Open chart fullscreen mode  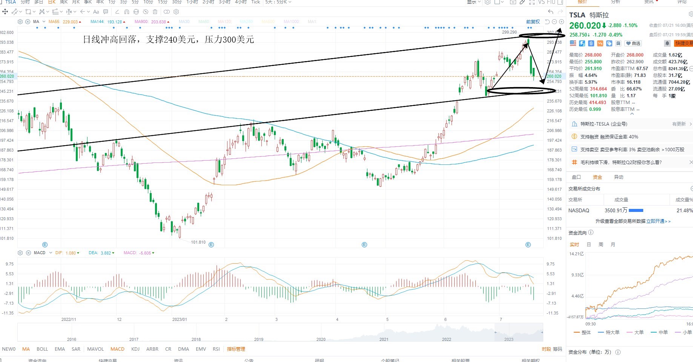[532, 2]
